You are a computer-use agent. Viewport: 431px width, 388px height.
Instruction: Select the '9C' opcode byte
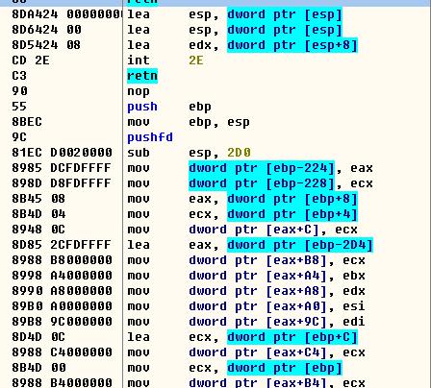pyautogui.click(x=19, y=137)
